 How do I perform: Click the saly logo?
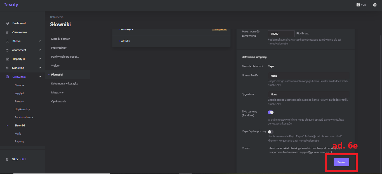[x=11, y=5]
